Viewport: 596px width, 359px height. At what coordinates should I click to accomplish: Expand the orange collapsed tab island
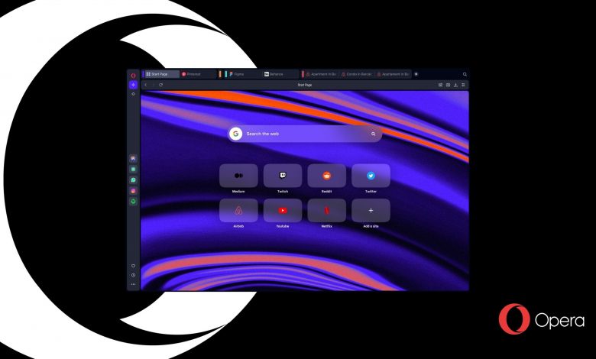click(220, 74)
